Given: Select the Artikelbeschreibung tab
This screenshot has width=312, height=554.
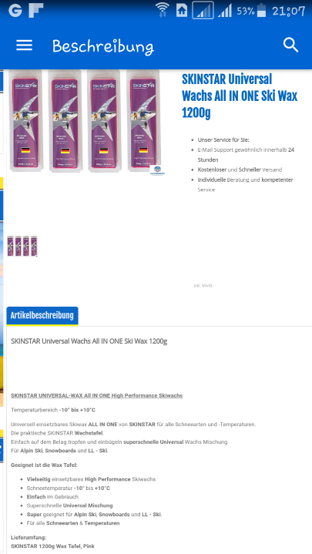Looking at the screenshot, I should pyautogui.click(x=42, y=315).
